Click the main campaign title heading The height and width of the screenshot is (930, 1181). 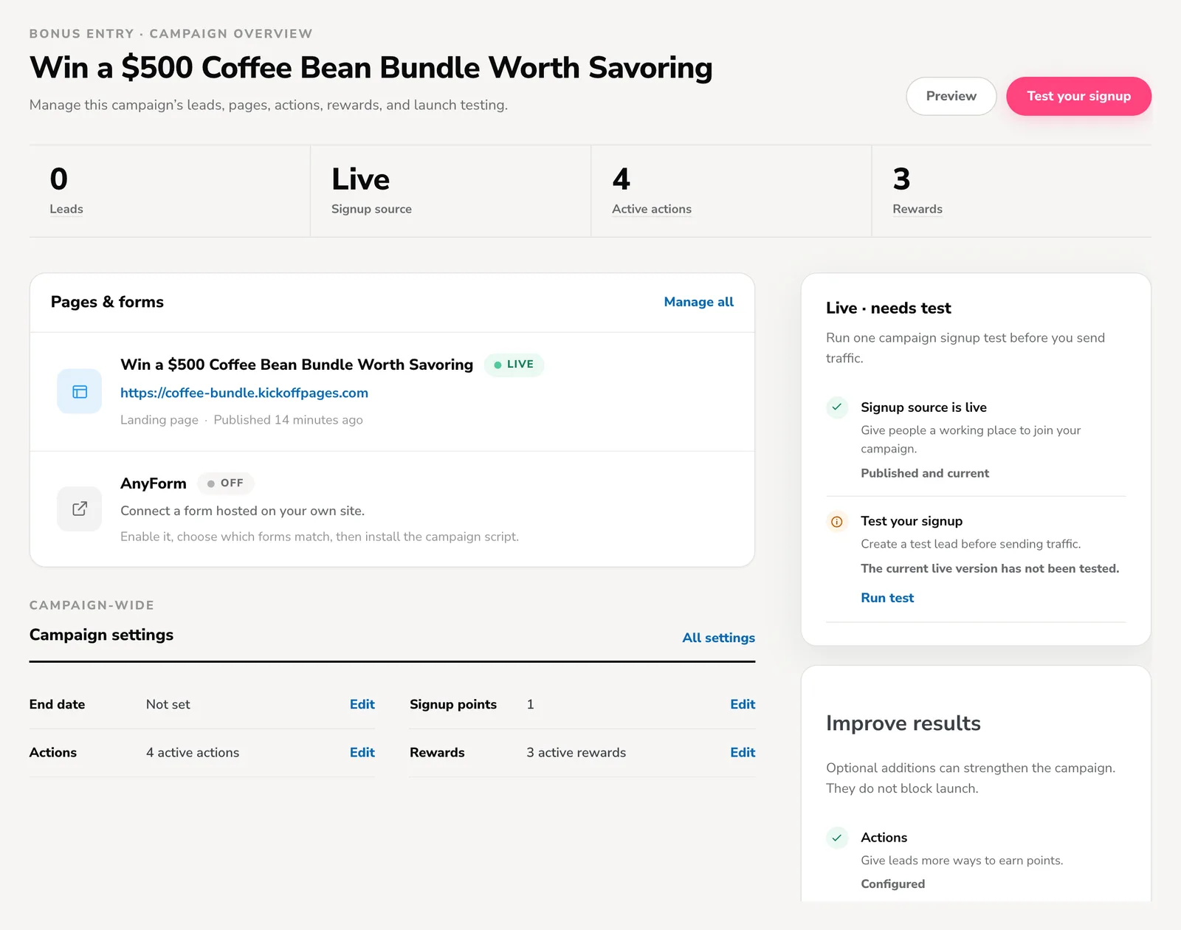371,67
